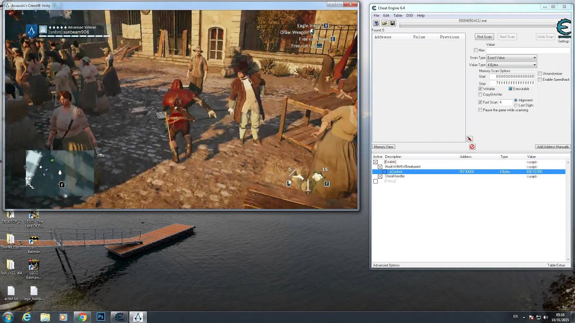This screenshot has height=323, width=575.
Task: Enable the CopyOnWrite checkbox
Action: coord(480,95)
